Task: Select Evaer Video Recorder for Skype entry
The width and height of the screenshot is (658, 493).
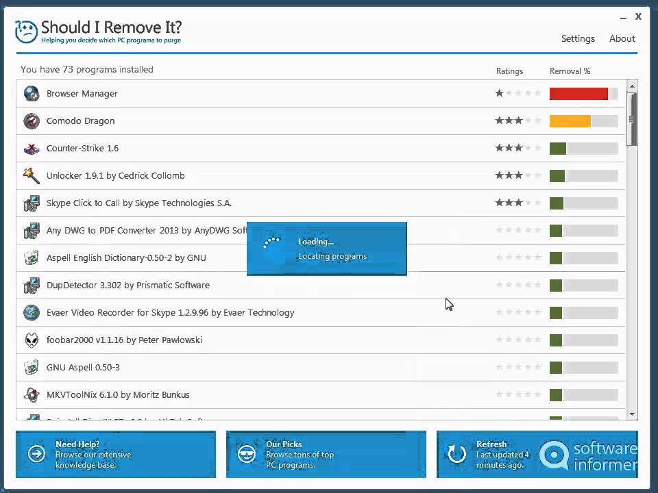Action: click(x=171, y=313)
